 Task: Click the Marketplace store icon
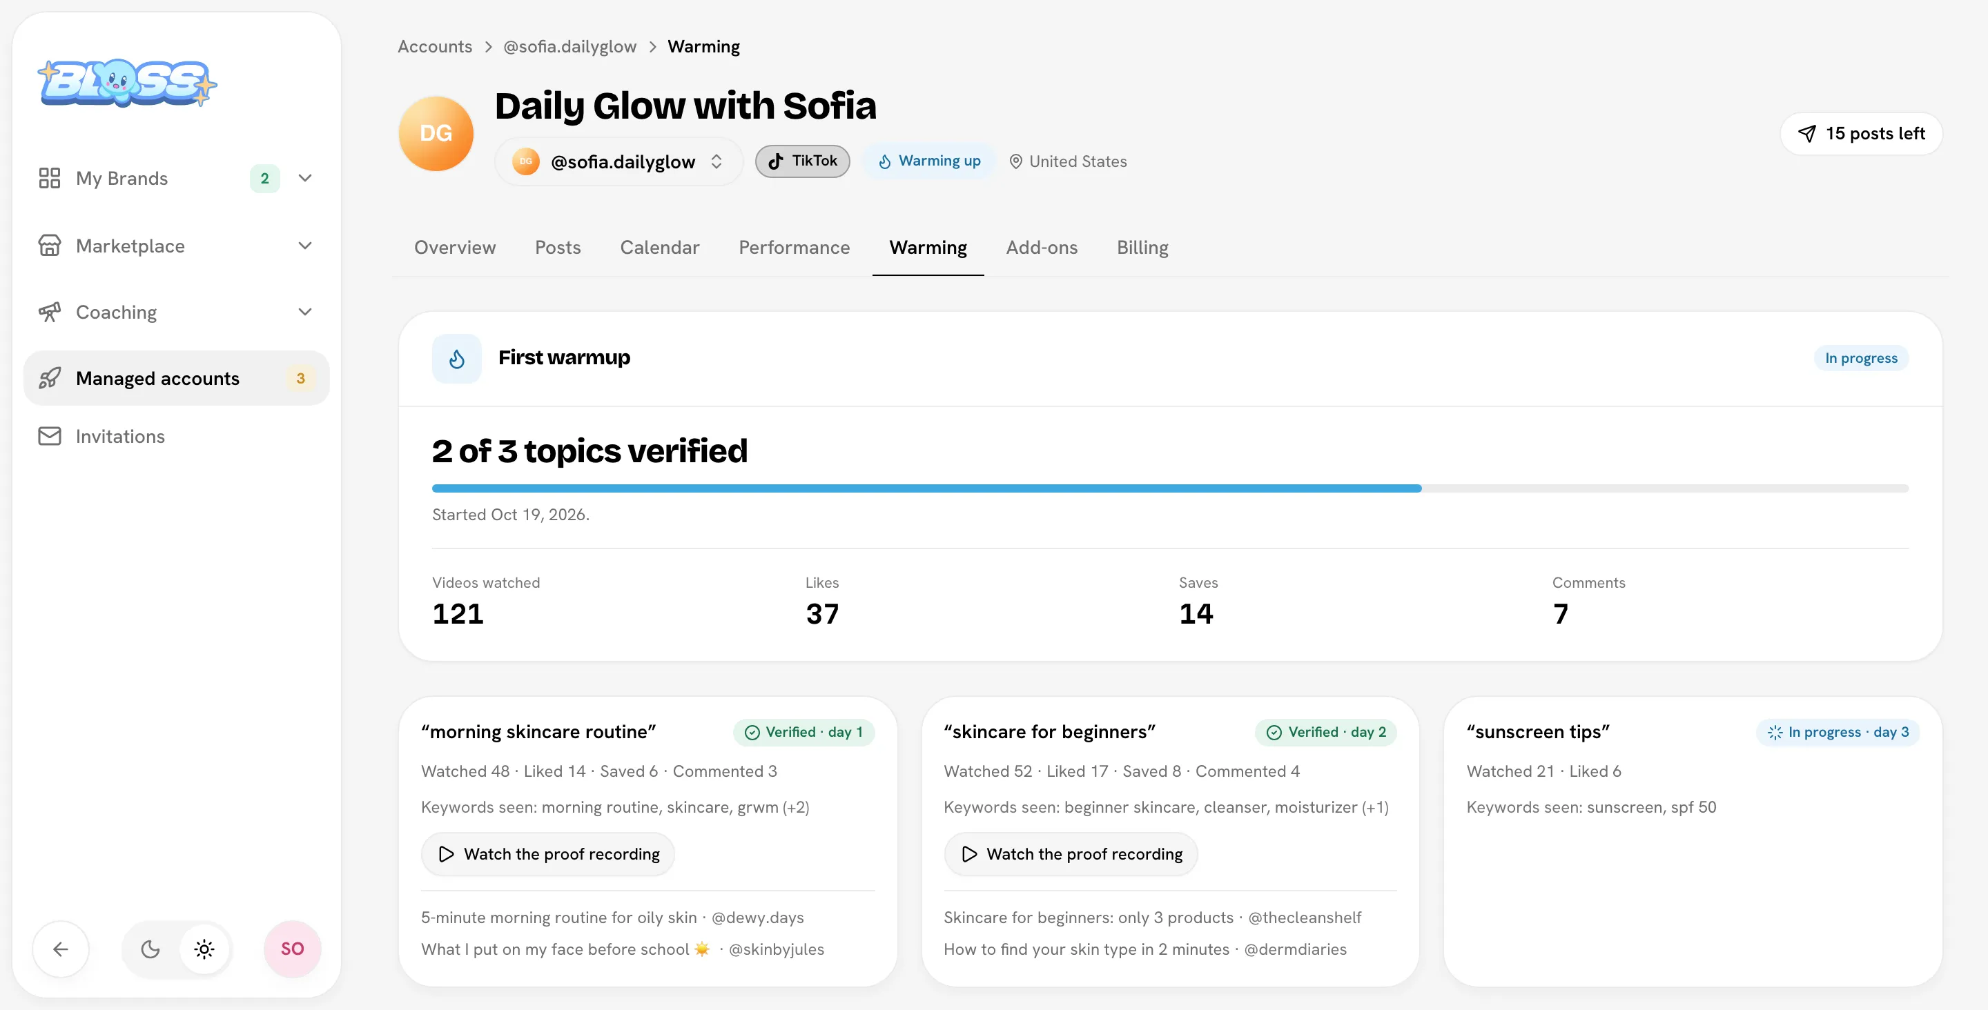[x=50, y=246]
